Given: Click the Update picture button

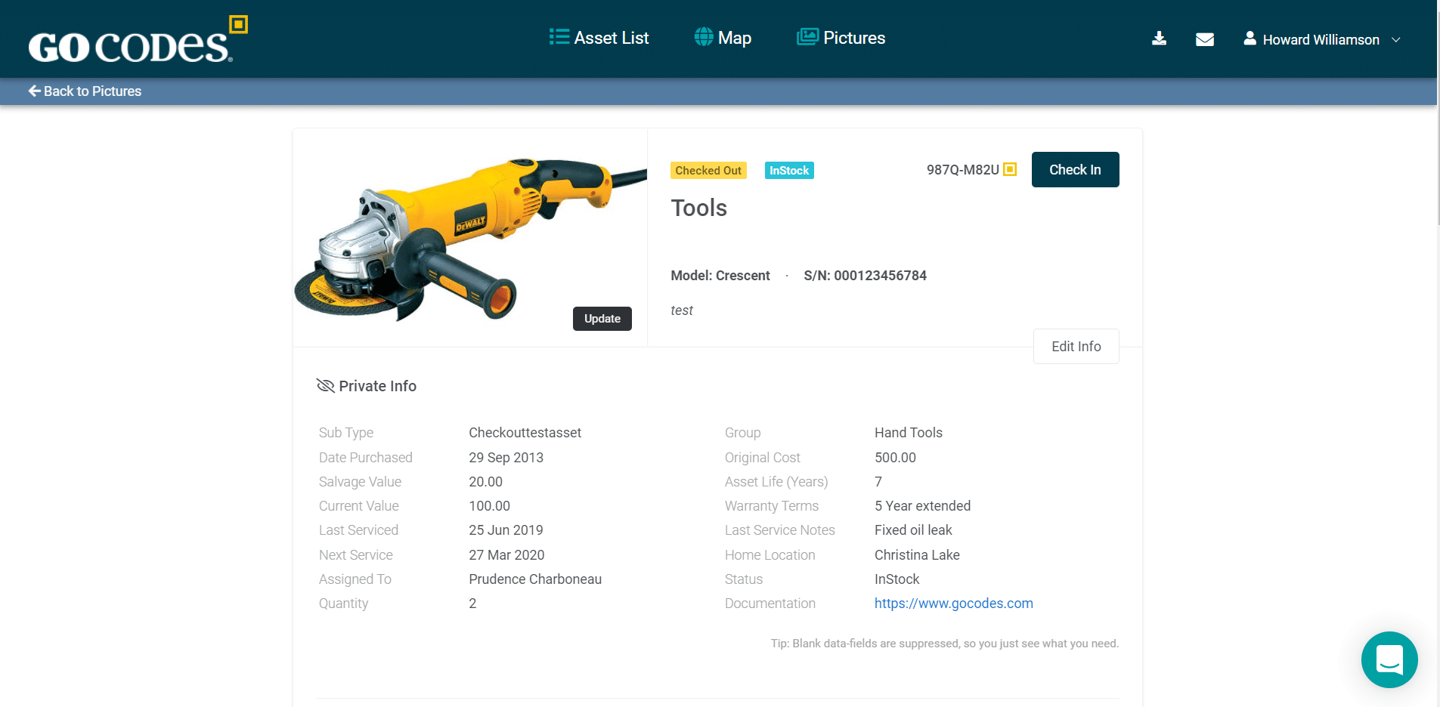Looking at the screenshot, I should pyautogui.click(x=602, y=319).
